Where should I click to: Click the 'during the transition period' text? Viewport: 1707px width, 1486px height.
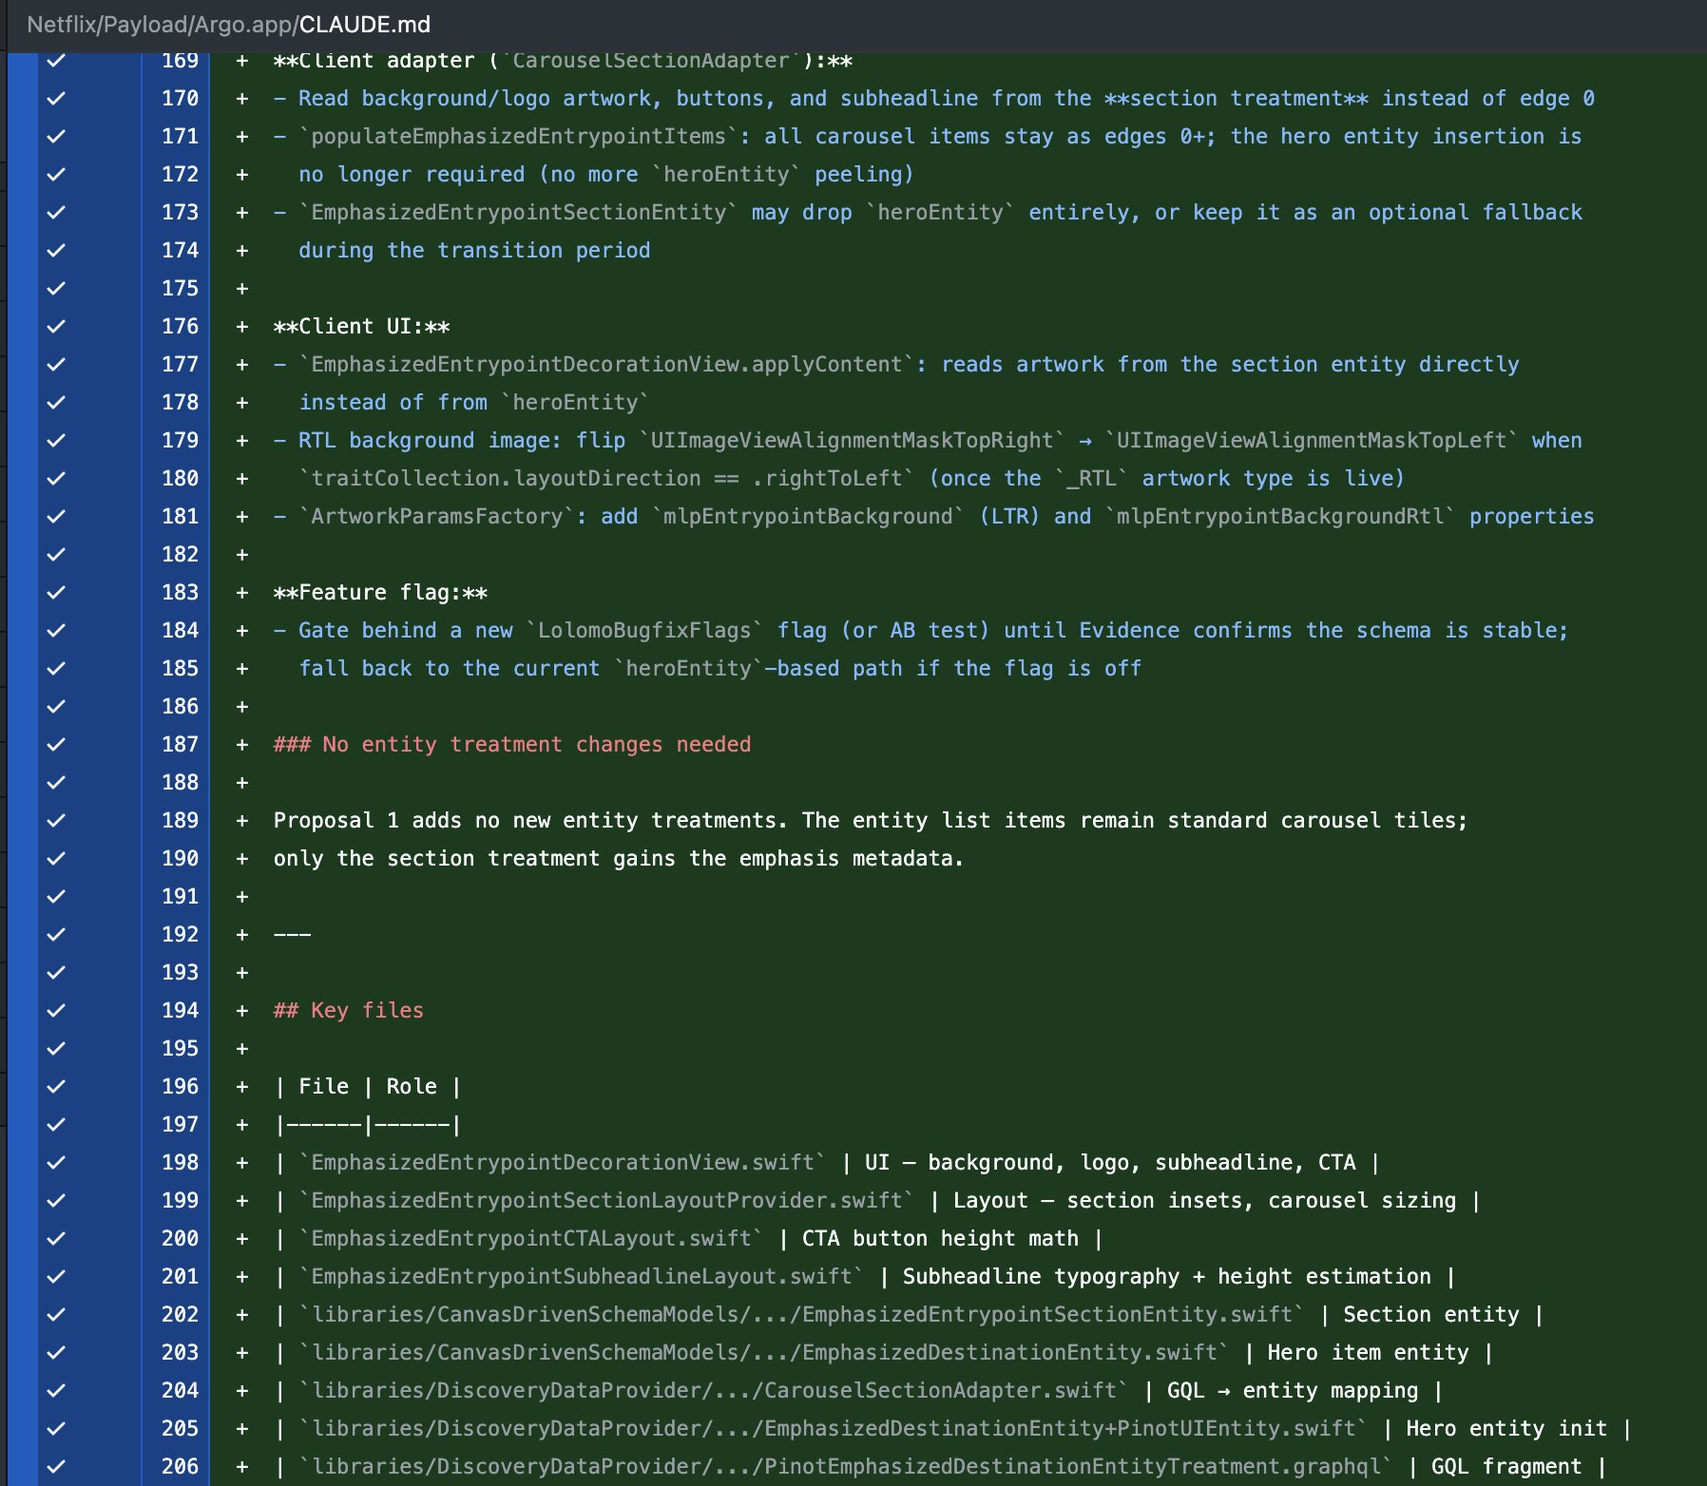point(474,250)
